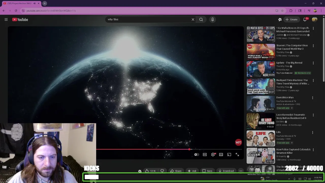
Task: Install app icon in address bar
Action: (277, 11)
